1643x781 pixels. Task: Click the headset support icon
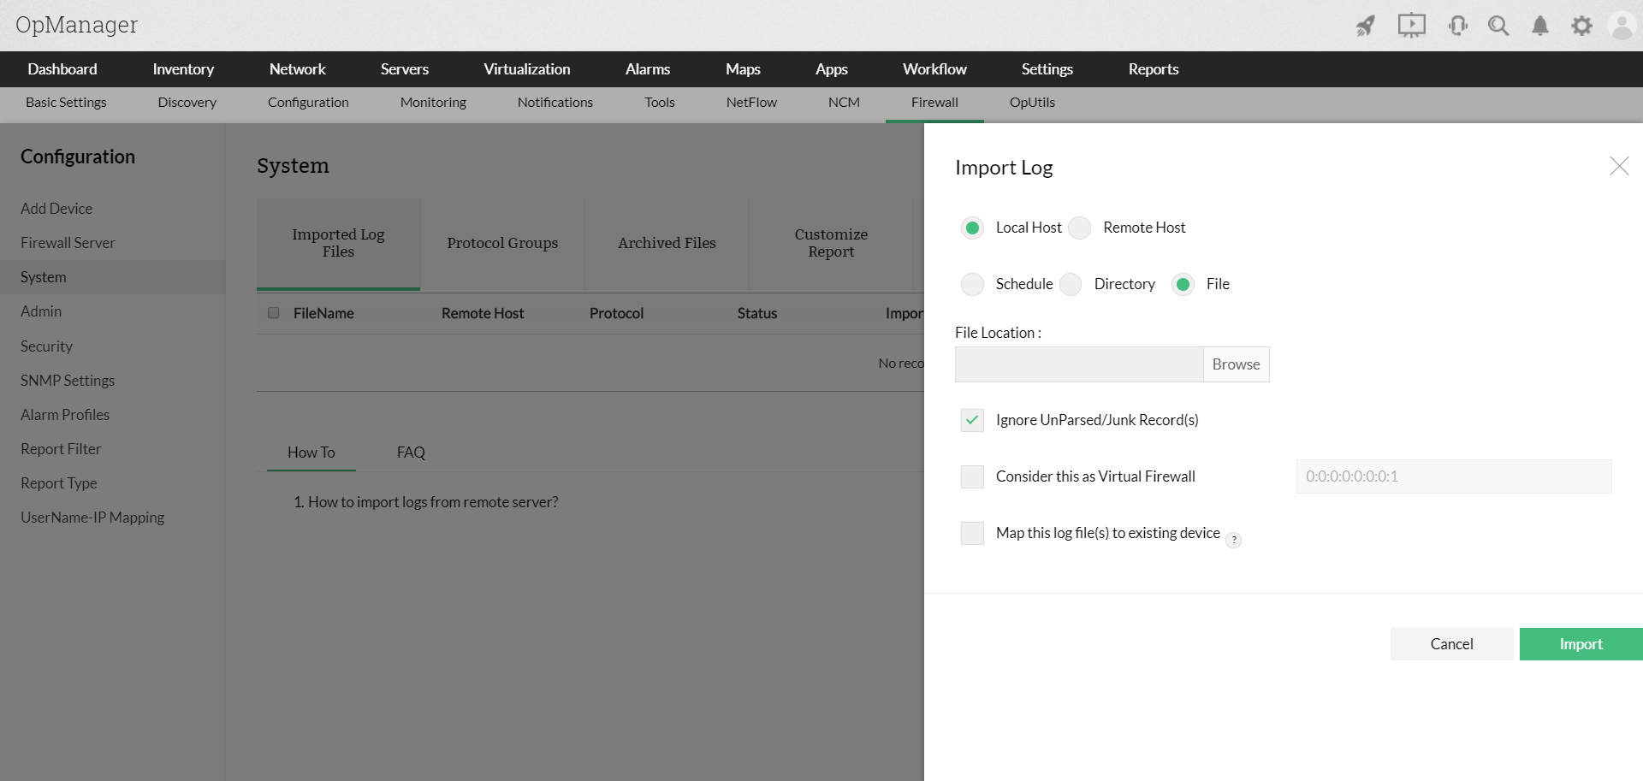[1457, 26]
